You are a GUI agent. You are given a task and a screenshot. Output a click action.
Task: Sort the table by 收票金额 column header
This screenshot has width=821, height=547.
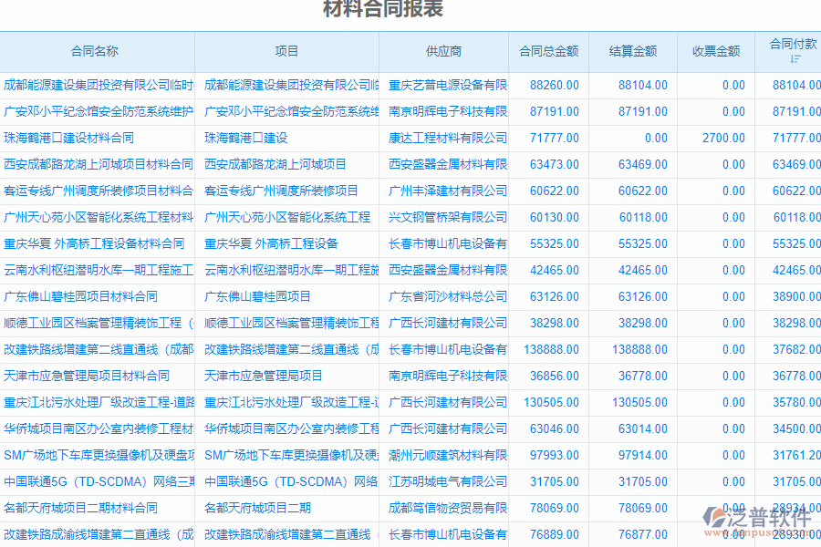point(715,51)
